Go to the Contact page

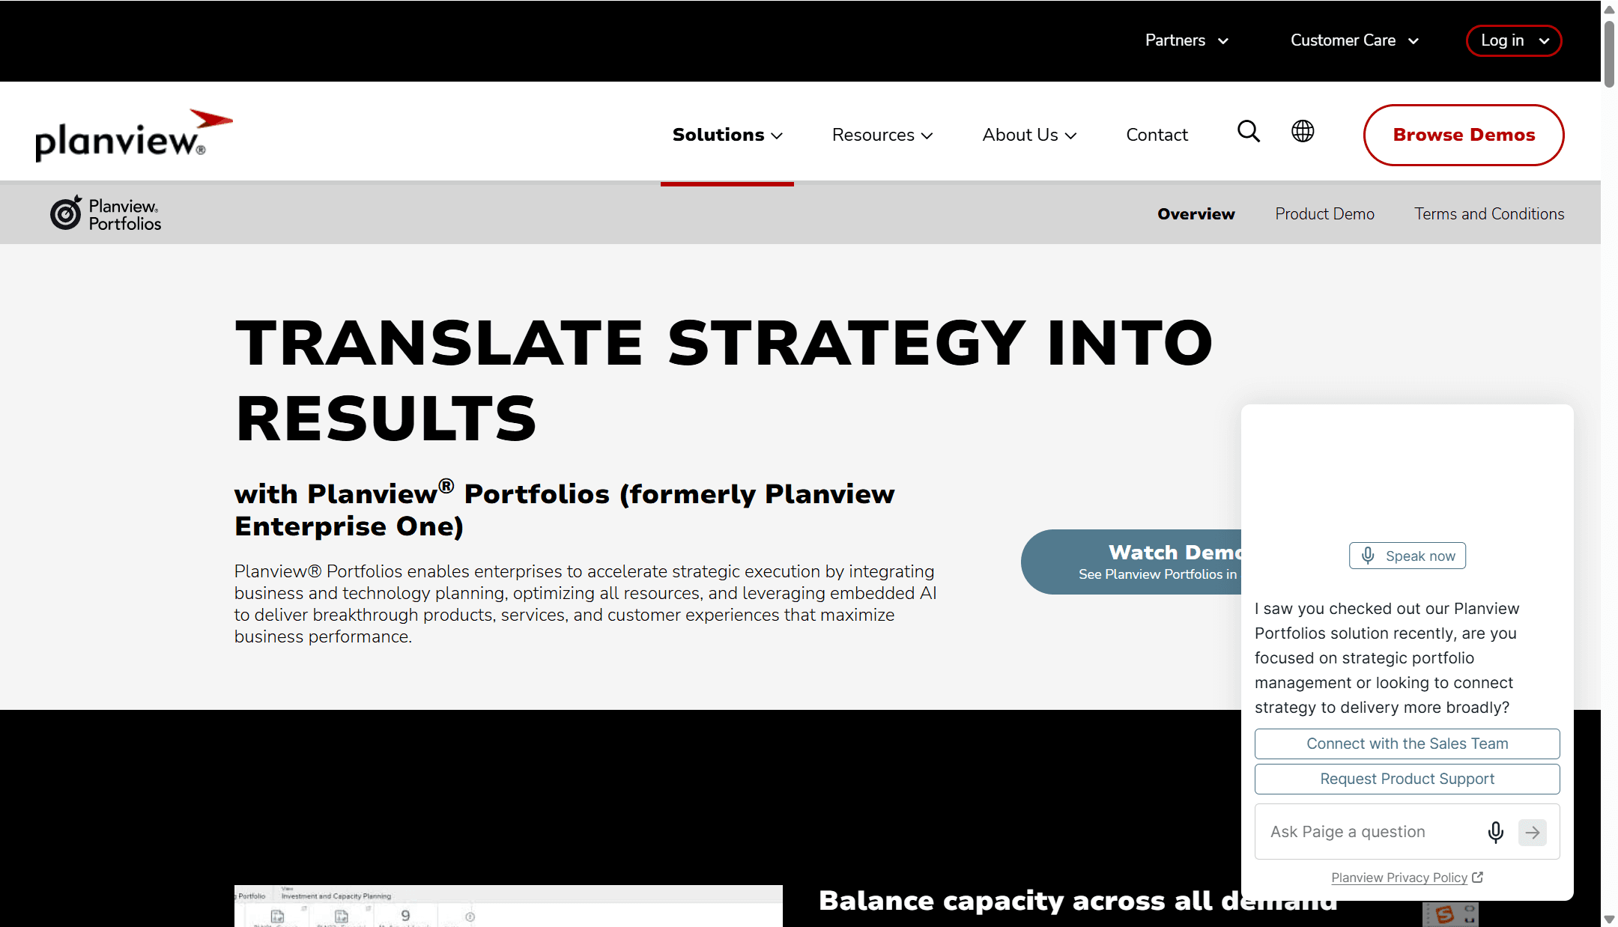click(x=1157, y=135)
